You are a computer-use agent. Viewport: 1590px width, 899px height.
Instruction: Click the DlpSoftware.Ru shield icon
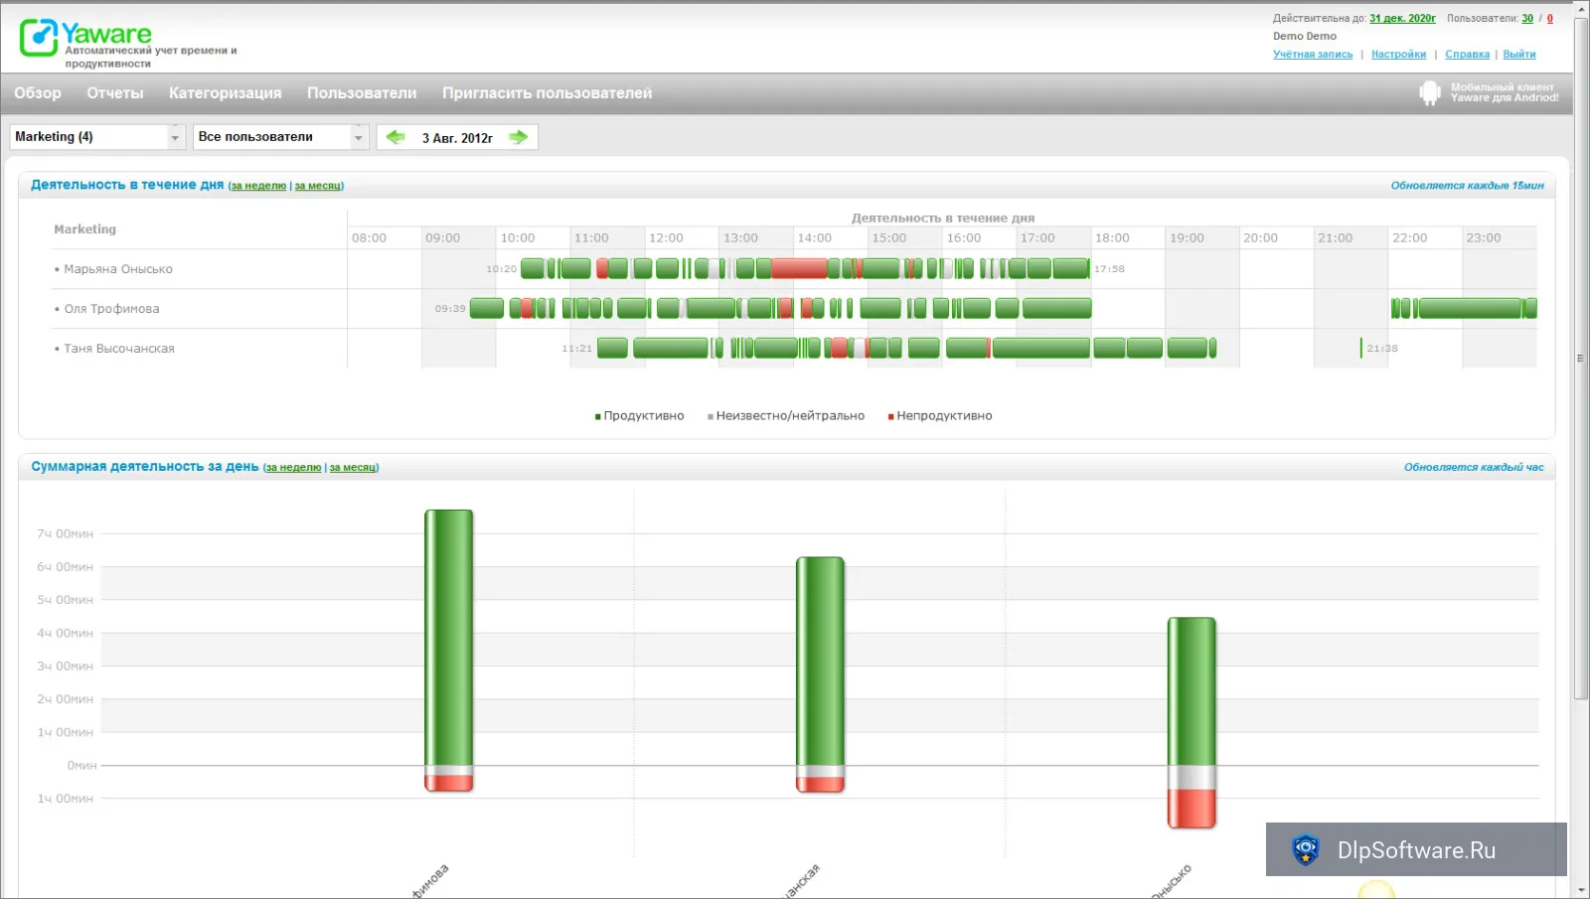[1305, 849]
